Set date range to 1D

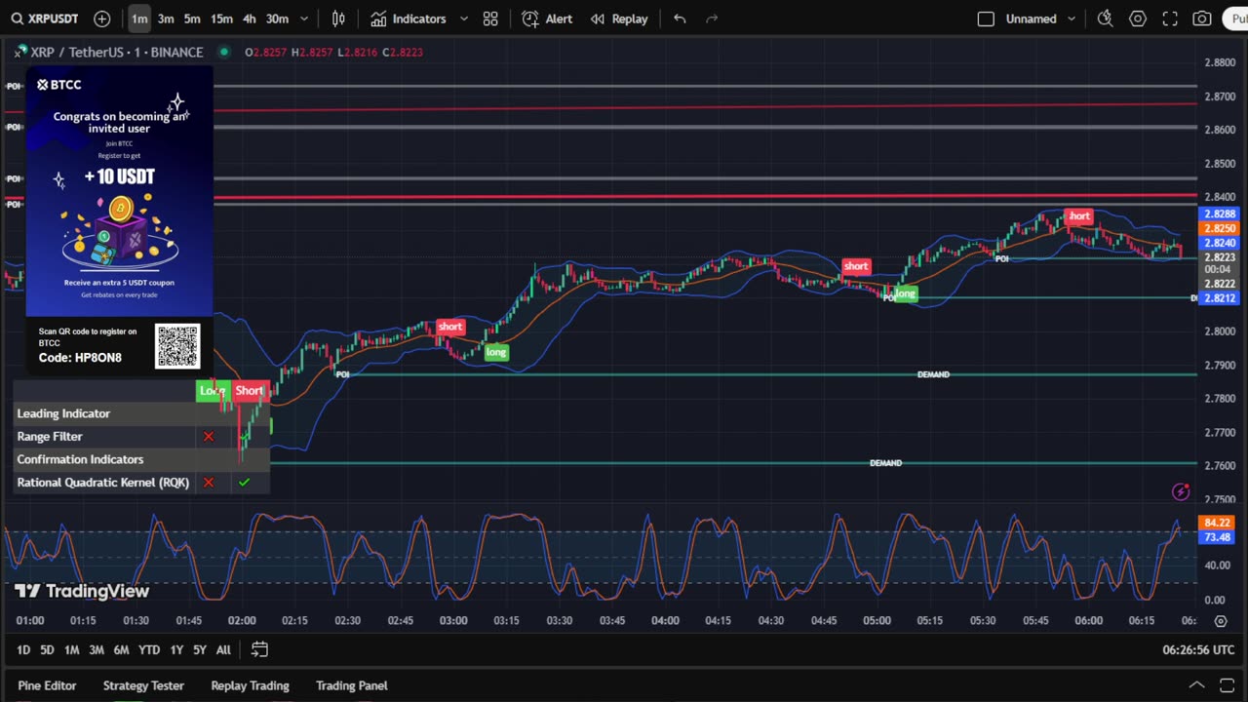coord(23,650)
